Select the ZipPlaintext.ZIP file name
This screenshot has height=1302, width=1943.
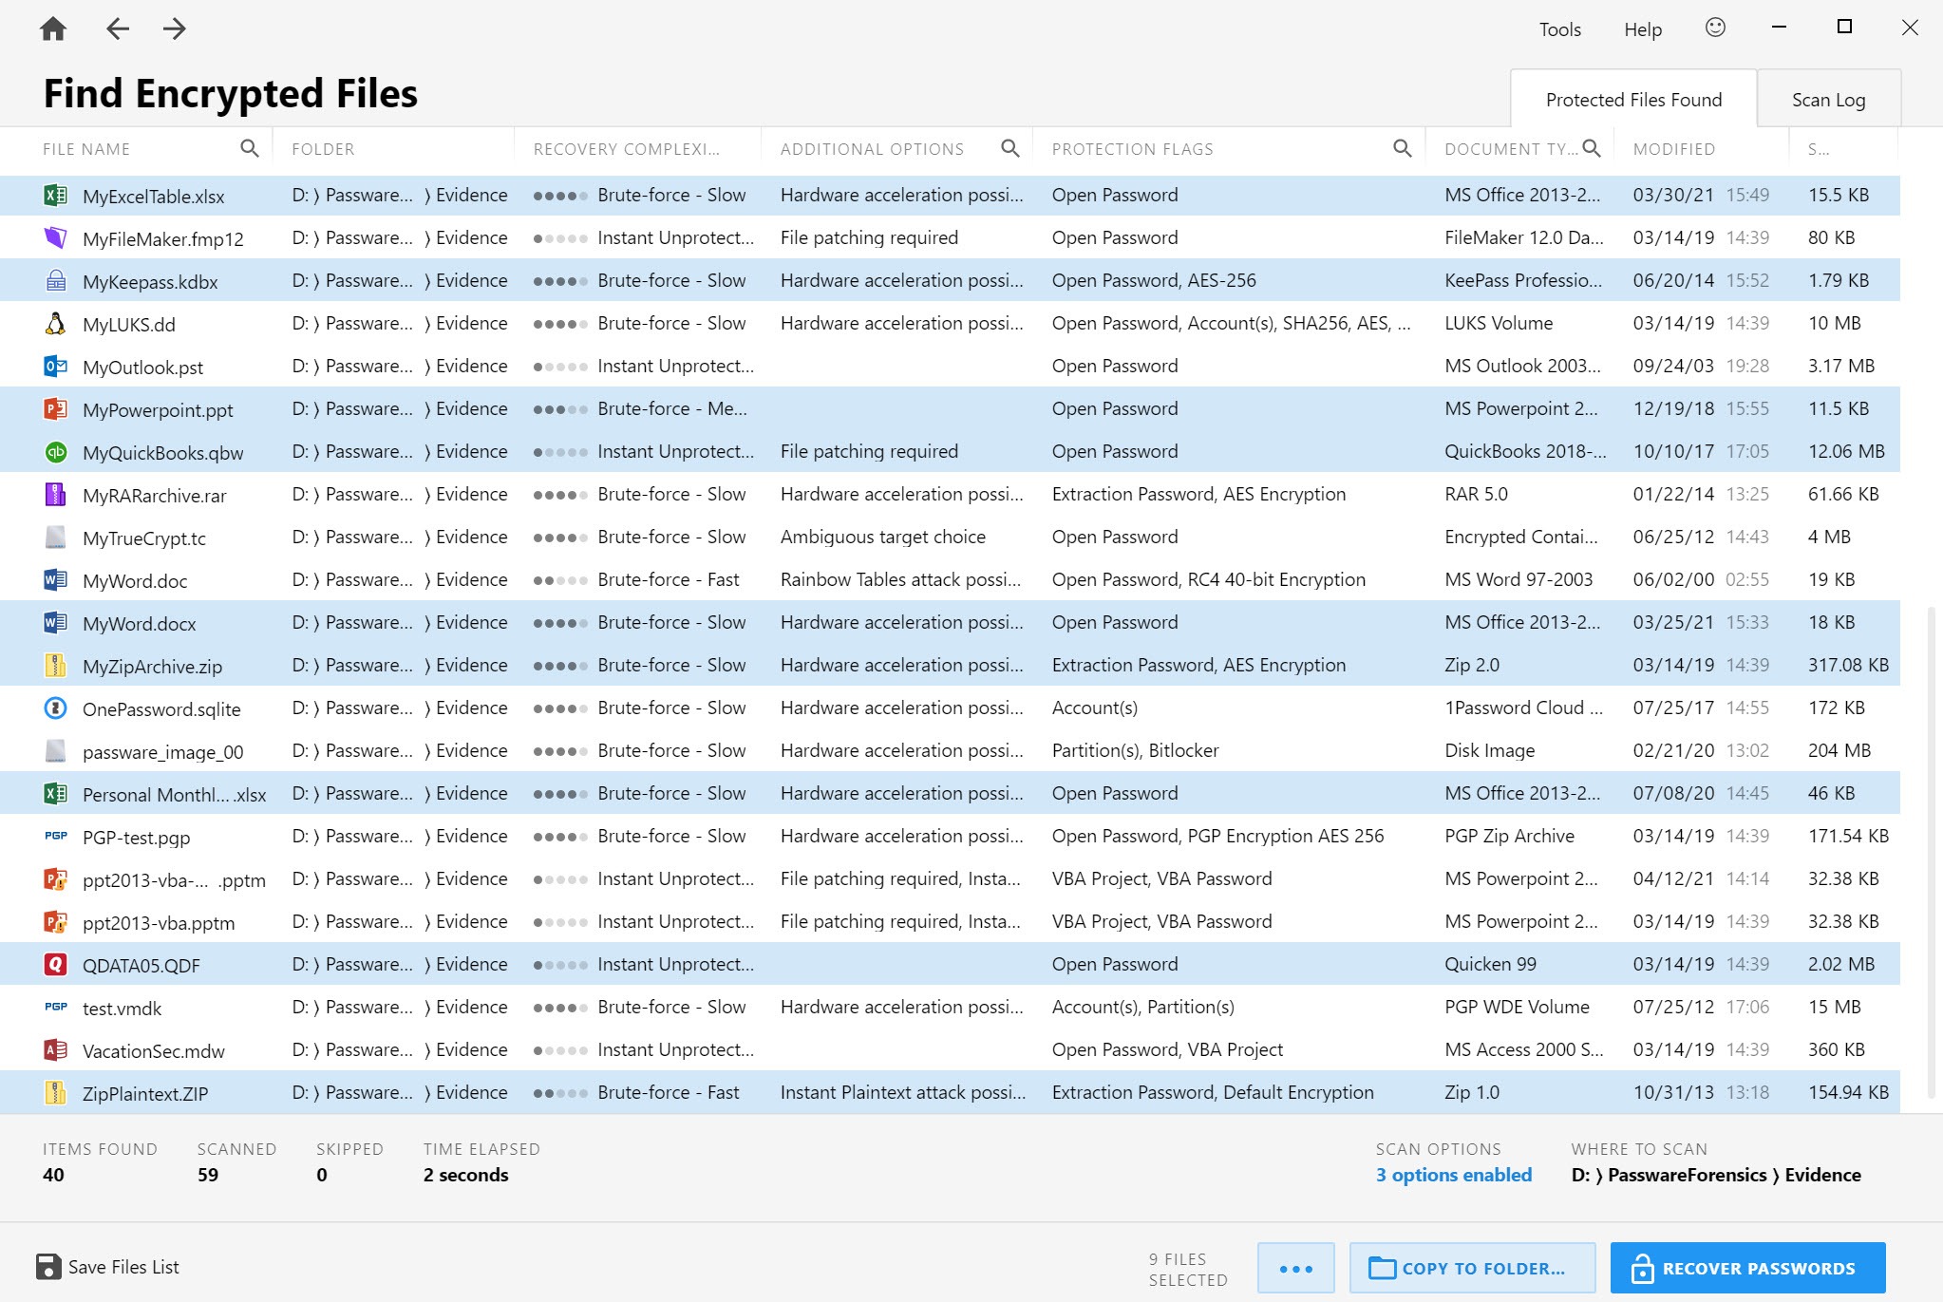tap(145, 1093)
